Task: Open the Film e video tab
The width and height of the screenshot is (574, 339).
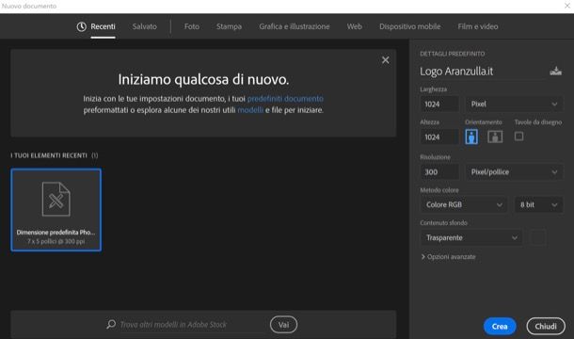Action: pos(478,26)
